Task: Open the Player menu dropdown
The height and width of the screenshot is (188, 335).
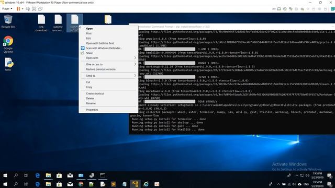Action: tap(7, 9)
